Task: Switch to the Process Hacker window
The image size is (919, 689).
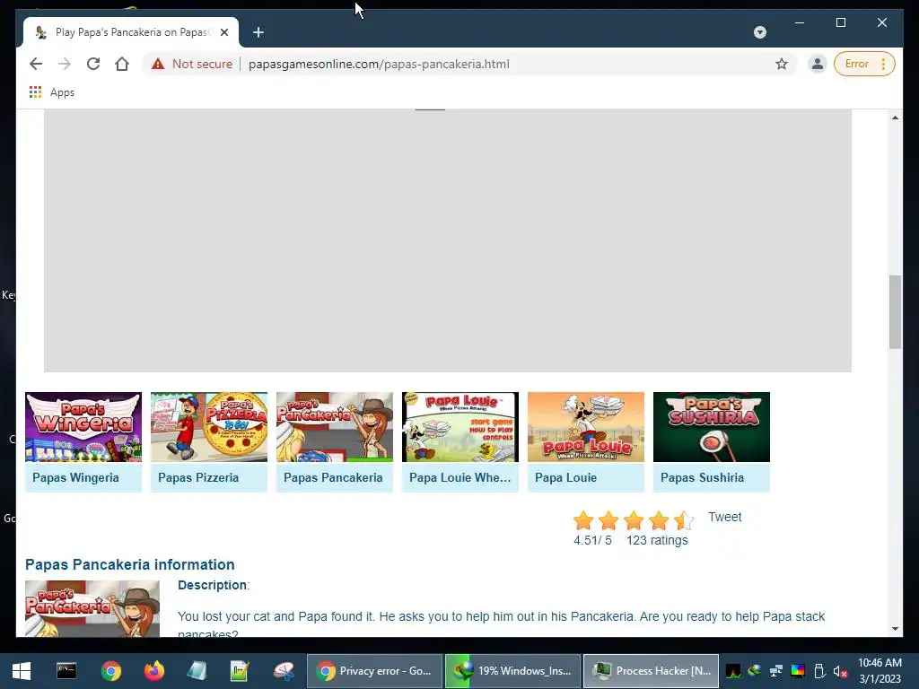Action: [652, 671]
